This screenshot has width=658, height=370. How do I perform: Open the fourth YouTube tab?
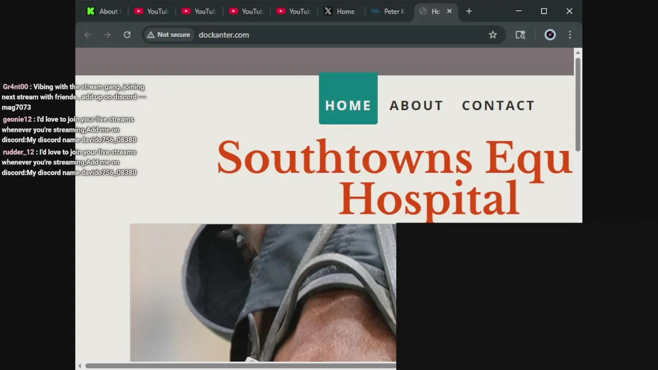point(293,11)
